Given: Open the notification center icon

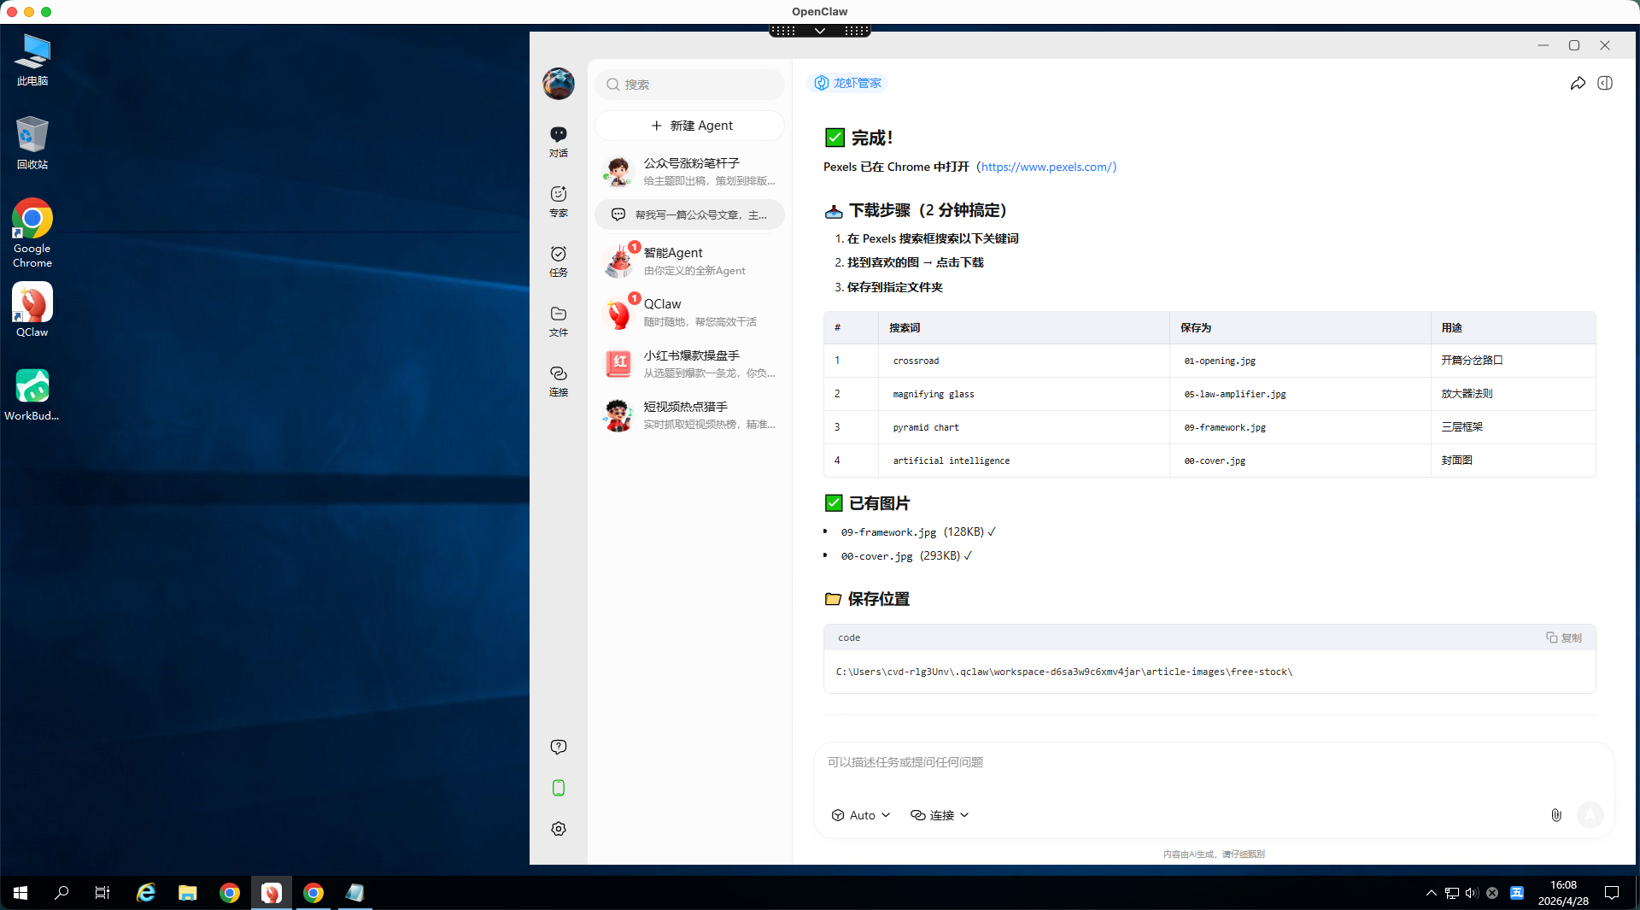Looking at the screenshot, I should (x=1612, y=893).
